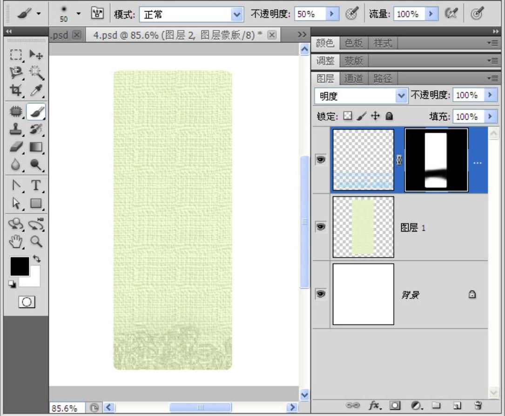Select the Zoom magnifier tool
The width and height of the screenshot is (505, 416).
[x=36, y=241]
